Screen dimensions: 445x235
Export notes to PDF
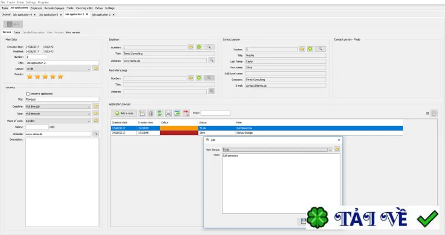[186, 113]
